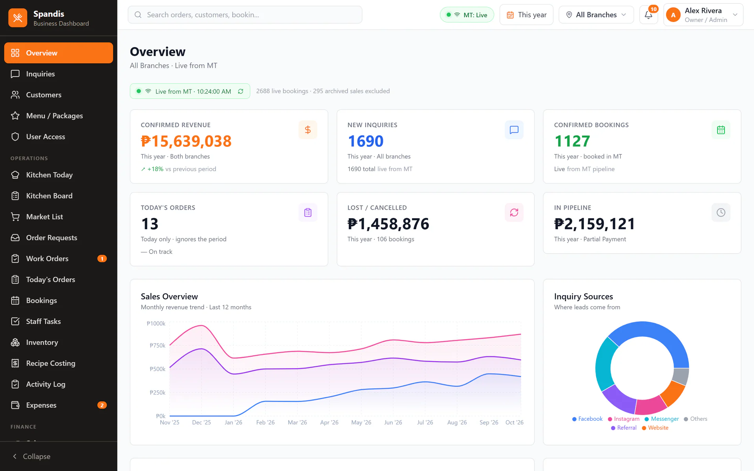Viewport: 754px width, 471px height.
Task: Open Kitchen Today chef hat icon
Action: [x=15, y=175]
